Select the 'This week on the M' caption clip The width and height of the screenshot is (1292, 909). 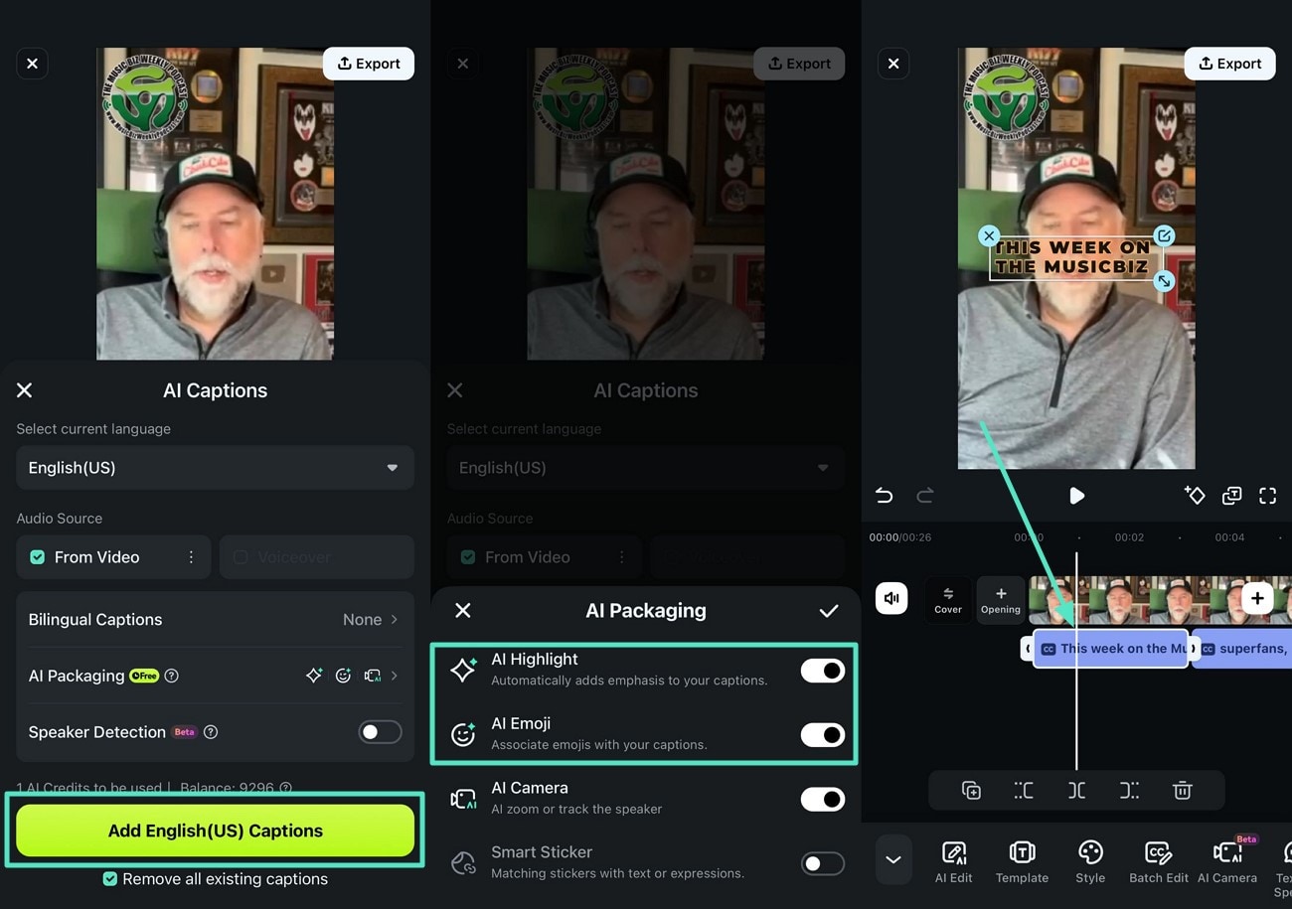pos(1111,649)
